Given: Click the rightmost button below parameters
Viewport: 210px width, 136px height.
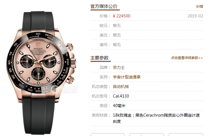Looking at the screenshot, I should tap(186, 135).
